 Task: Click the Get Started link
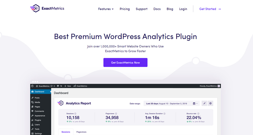pos(210,9)
